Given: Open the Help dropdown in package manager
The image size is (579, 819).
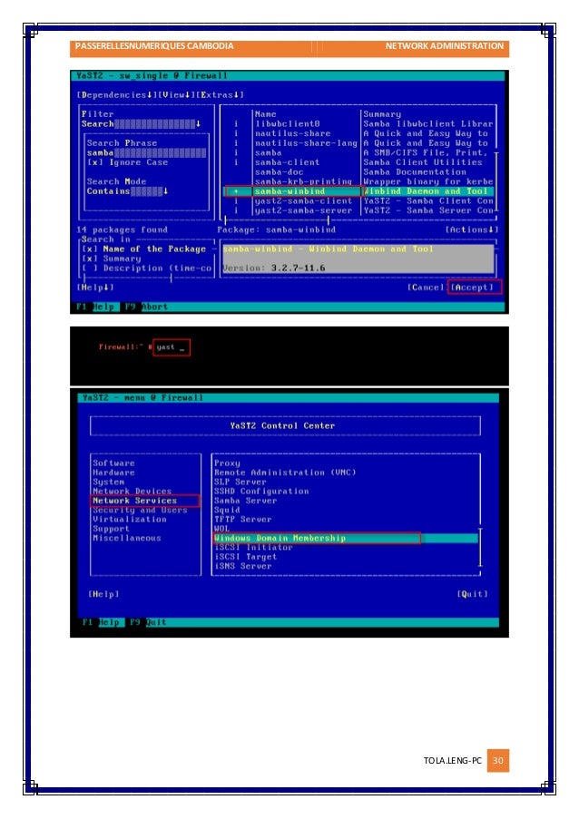Looking at the screenshot, I should [95, 288].
